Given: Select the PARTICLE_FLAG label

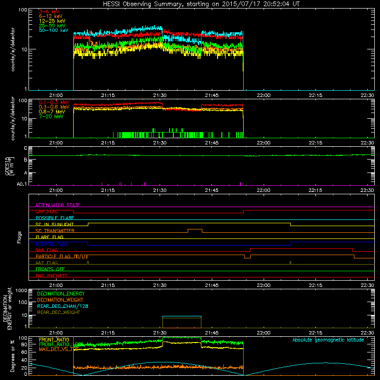Looking at the screenshot, I should (x=53, y=256).
